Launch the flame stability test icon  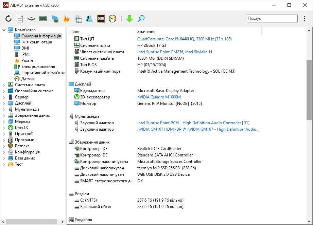(x=66, y=19)
